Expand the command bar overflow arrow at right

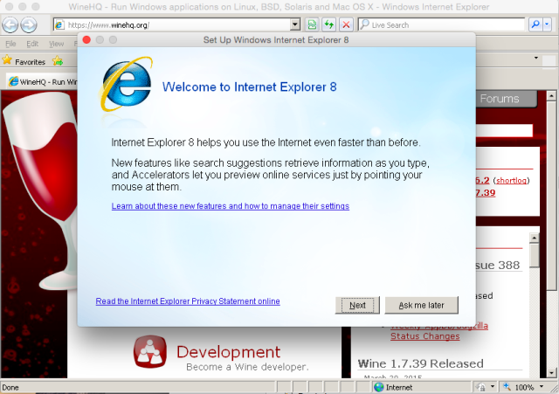click(x=535, y=58)
